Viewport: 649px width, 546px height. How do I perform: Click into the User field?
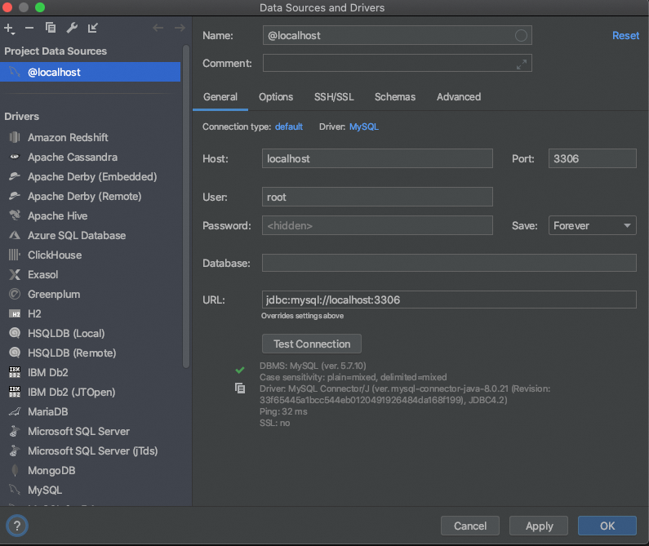click(377, 197)
